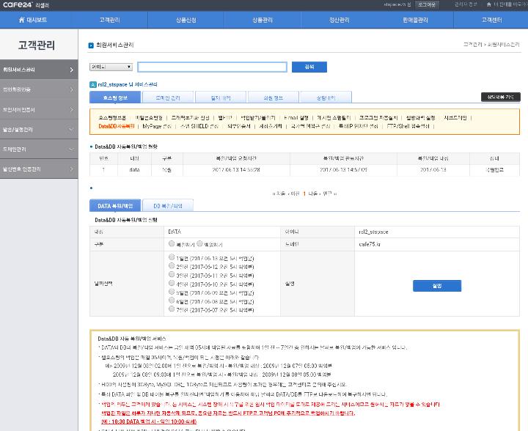Image resolution: width=528 pixels, height=431 pixels.
Task: Switch to the 도메인 관리 tab
Action: coord(168,97)
